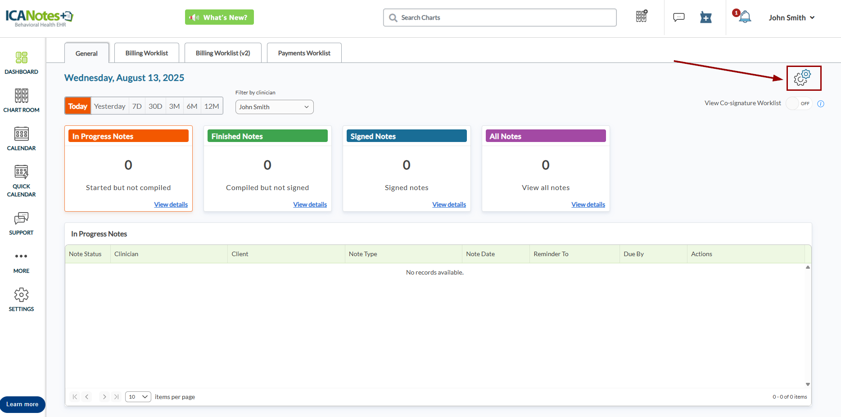Viewport: 841px width, 417px height.
Task: Click the chart room icon in header
Action: [x=642, y=16]
